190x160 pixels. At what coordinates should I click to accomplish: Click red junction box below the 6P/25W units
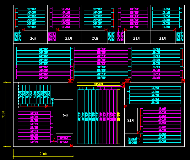pyautogui.click(x=72, y=145)
